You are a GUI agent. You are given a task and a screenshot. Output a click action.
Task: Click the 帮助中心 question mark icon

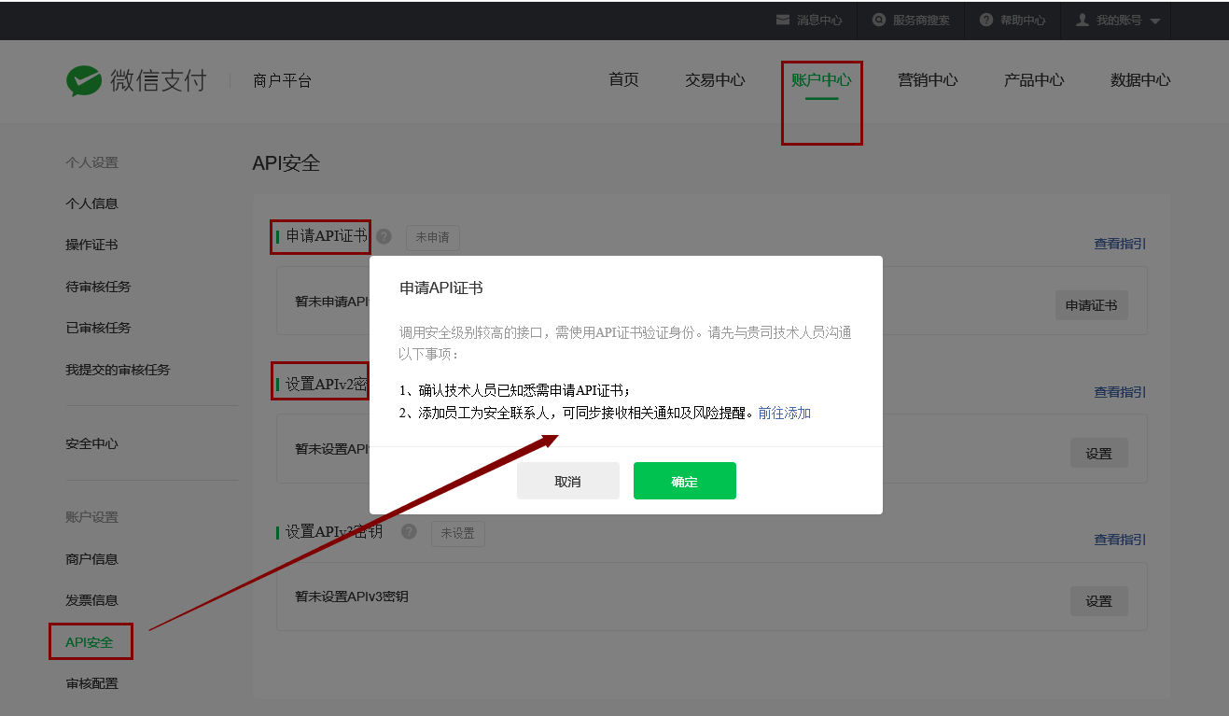tap(986, 20)
